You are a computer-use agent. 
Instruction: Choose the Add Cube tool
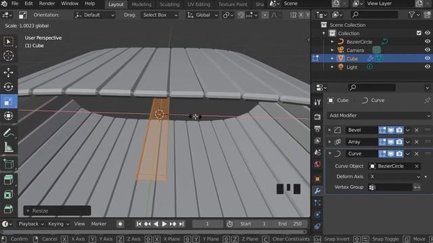click(8, 164)
